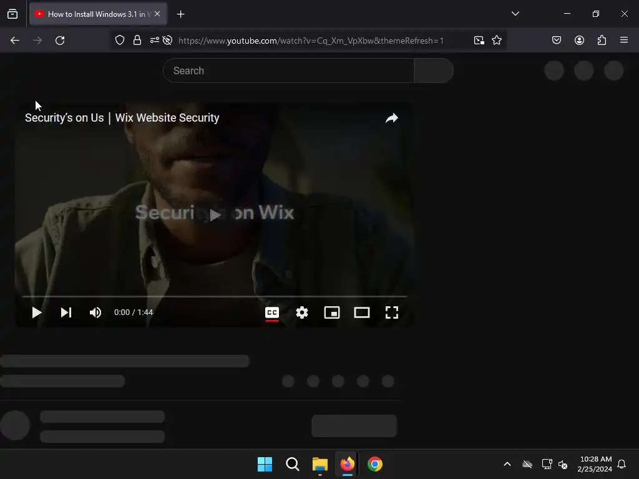Screen dimensions: 639x479
Task: Open Firefox tracking protection shield
Action: (119, 41)
